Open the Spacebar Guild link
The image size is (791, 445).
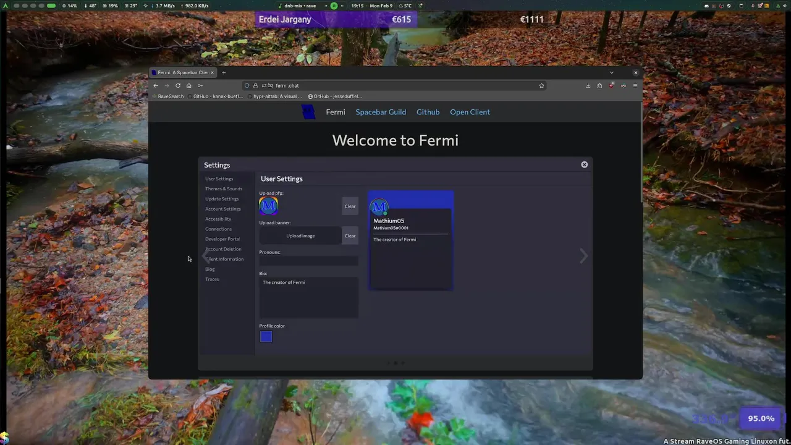pos(381,112)
